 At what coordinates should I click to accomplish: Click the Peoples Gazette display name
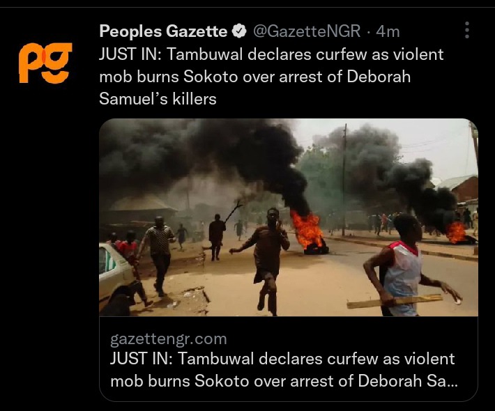163,31
